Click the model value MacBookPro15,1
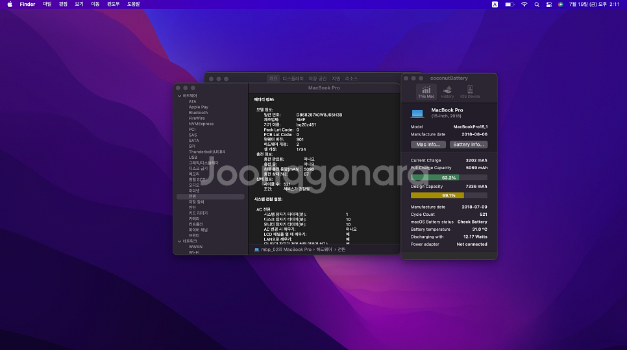Image resolution: width=627 pixels, height=350 pixels. coord(470,127)
